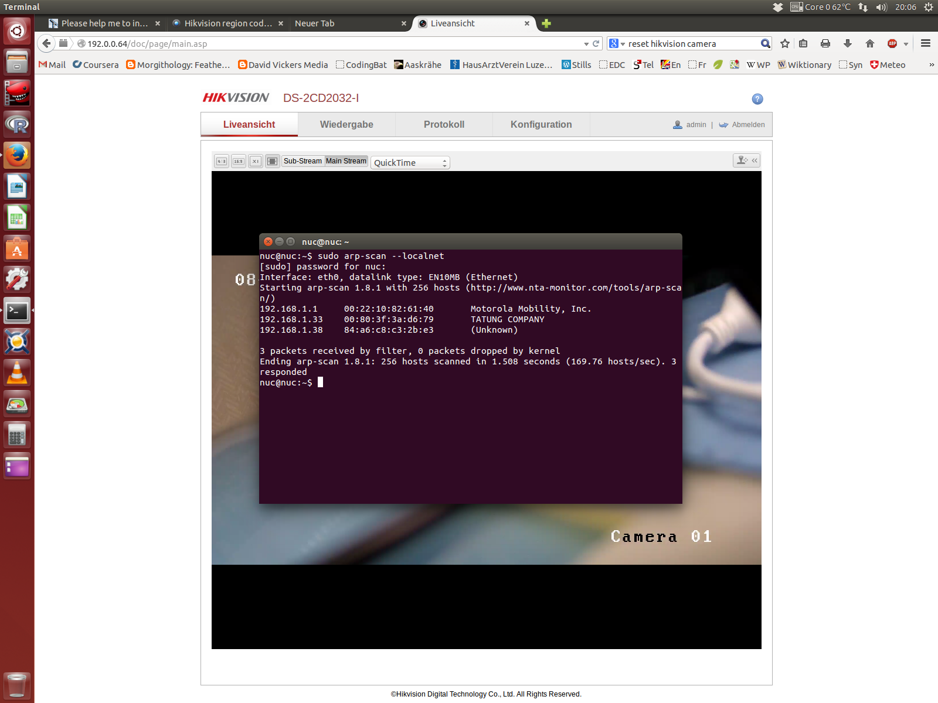This screenshot has height=703, width=938.
Task: Bookmark this page with star icon
Action: 785,44
